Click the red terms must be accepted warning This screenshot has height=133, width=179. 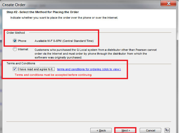(x=53, y=75)
